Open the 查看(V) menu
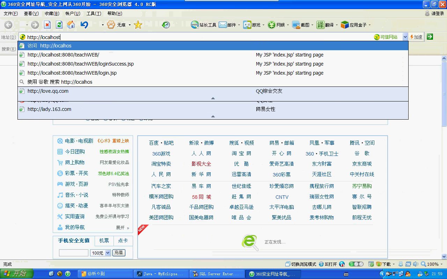This screenshot has height=279, width=447. 31,14
